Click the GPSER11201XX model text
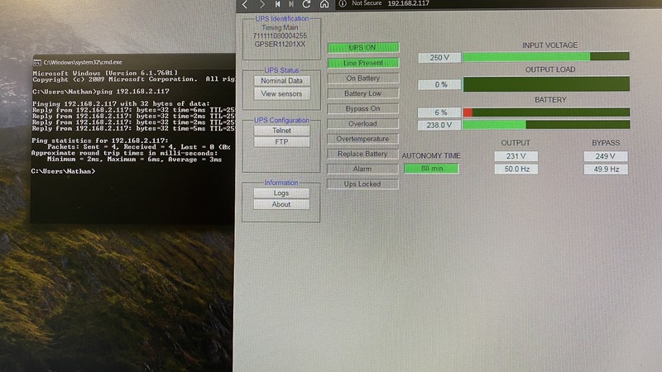The image size is (662, 372). 280,45
